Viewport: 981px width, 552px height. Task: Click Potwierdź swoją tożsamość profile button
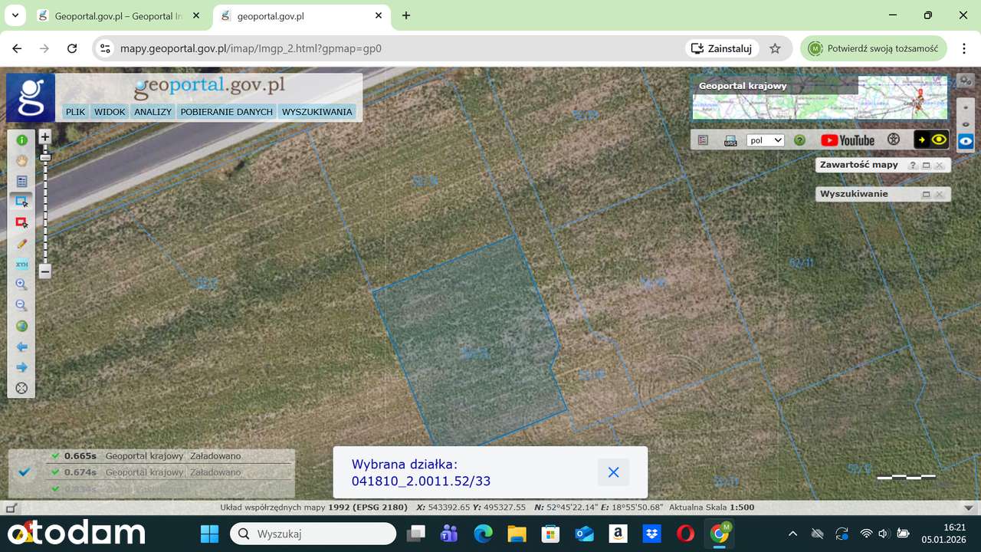(874, 48)
